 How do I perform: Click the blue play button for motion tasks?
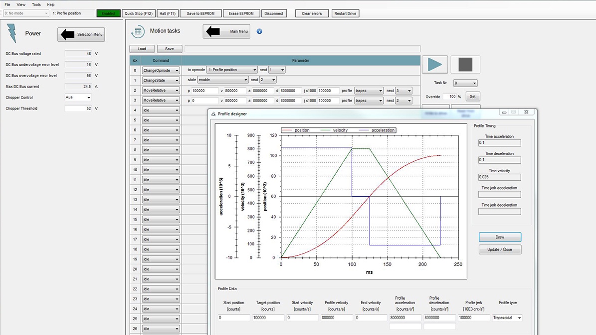[435, 65]
